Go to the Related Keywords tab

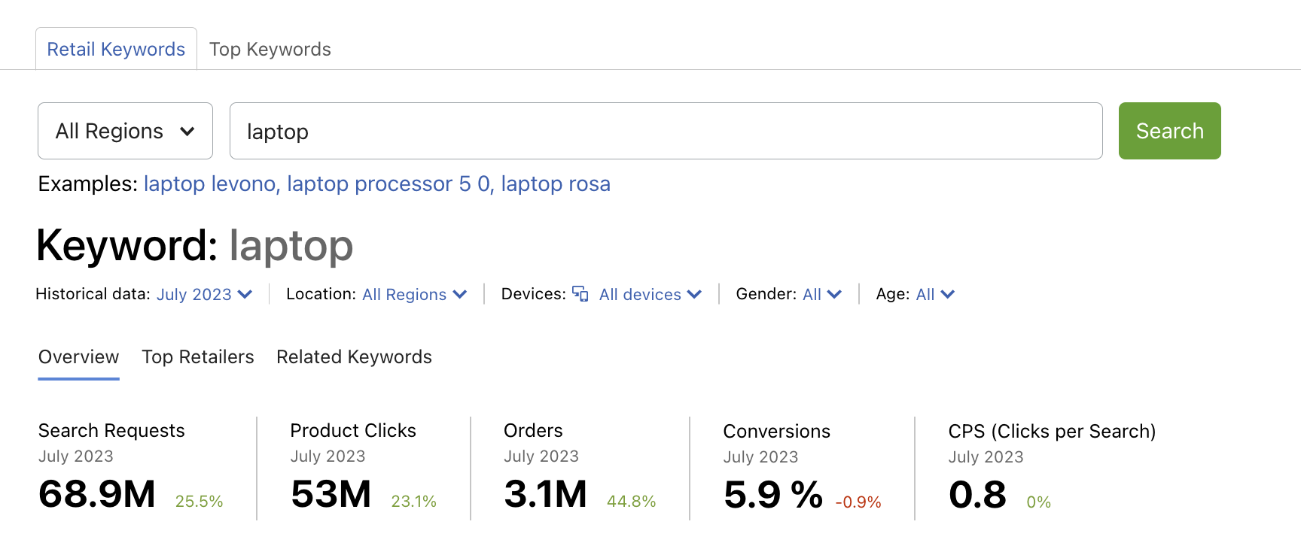pos(354,357)
